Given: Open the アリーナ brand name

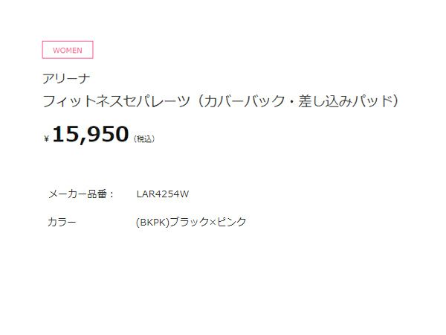Looking at the screenshot, I should pyautogui.click(x=67, y=78).
